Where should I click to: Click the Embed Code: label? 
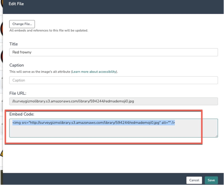point(22,114)
